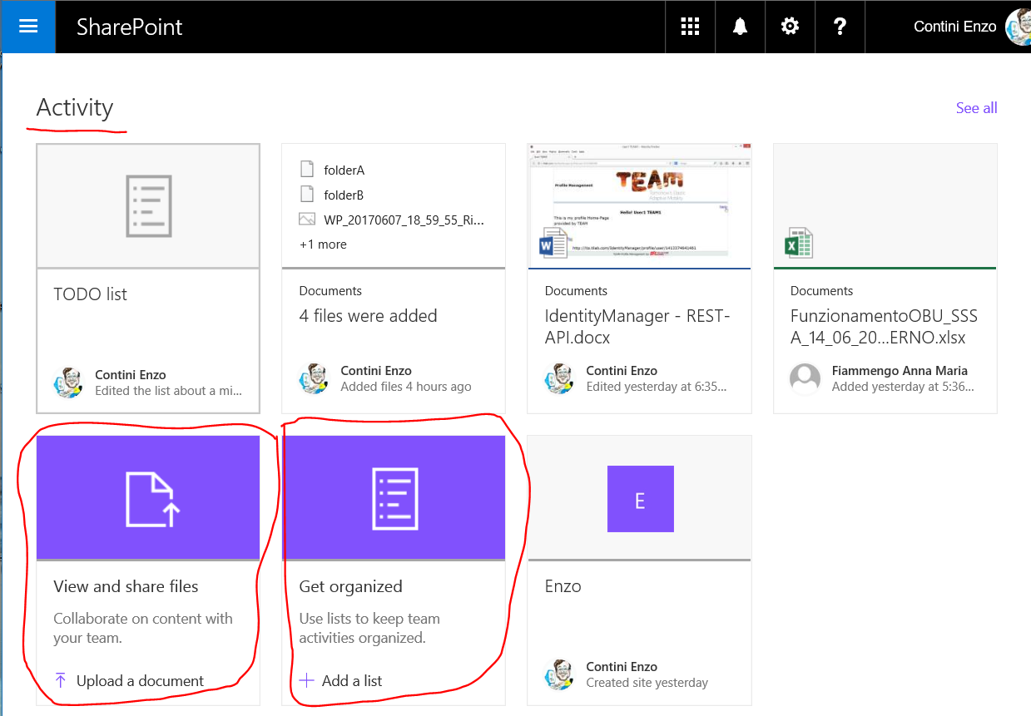Click the Excel file icon
Screen dimensions: 1031x716
tap(799, 244)
